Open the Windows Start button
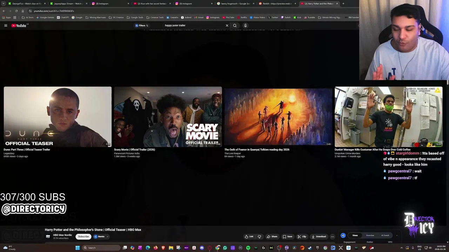The height and width of the screenshot is (252, 449). [78, 248]
